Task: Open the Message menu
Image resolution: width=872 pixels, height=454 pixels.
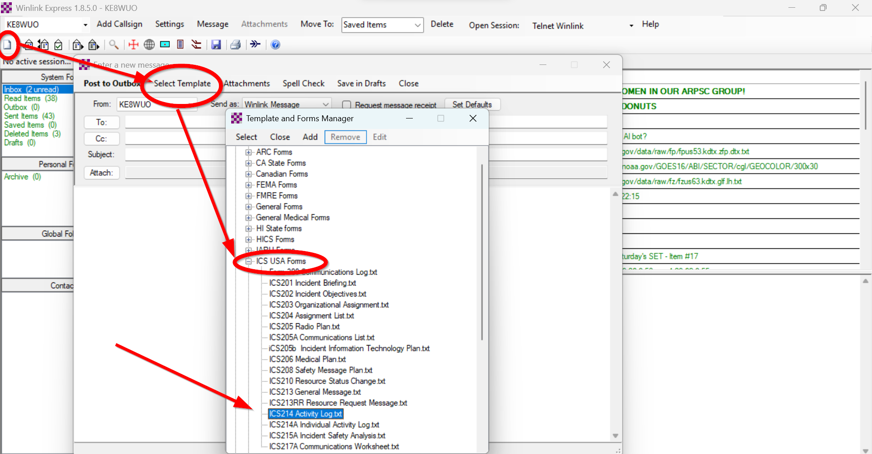Action: 213,24
